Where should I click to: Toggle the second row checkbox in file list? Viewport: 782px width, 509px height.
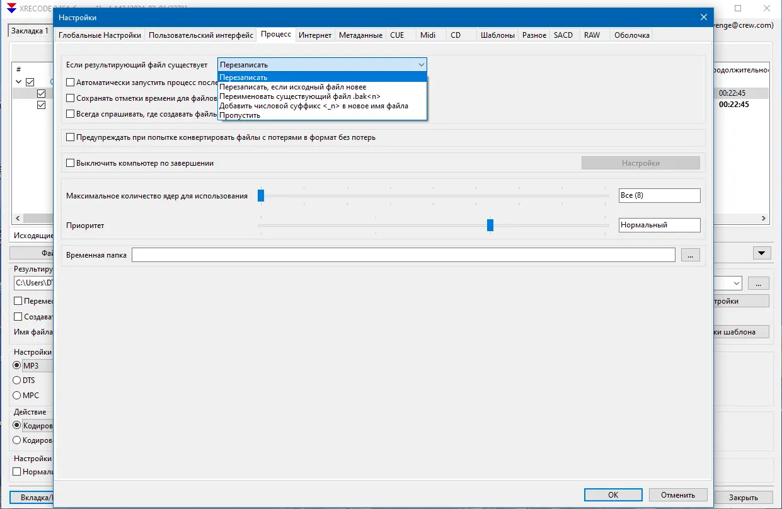(42, 93)
